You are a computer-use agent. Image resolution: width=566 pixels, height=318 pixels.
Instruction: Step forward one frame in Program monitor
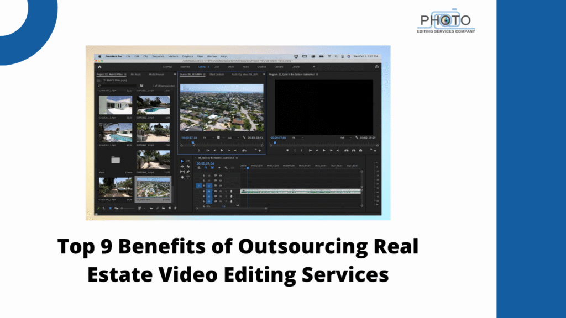(x=331, y=150)
